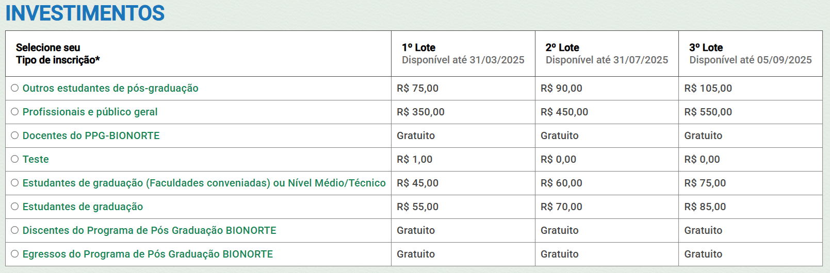Screen dimensions: 830x273
Task: Click the '2º Lote' column header
Action: click(x=562, y=47)
